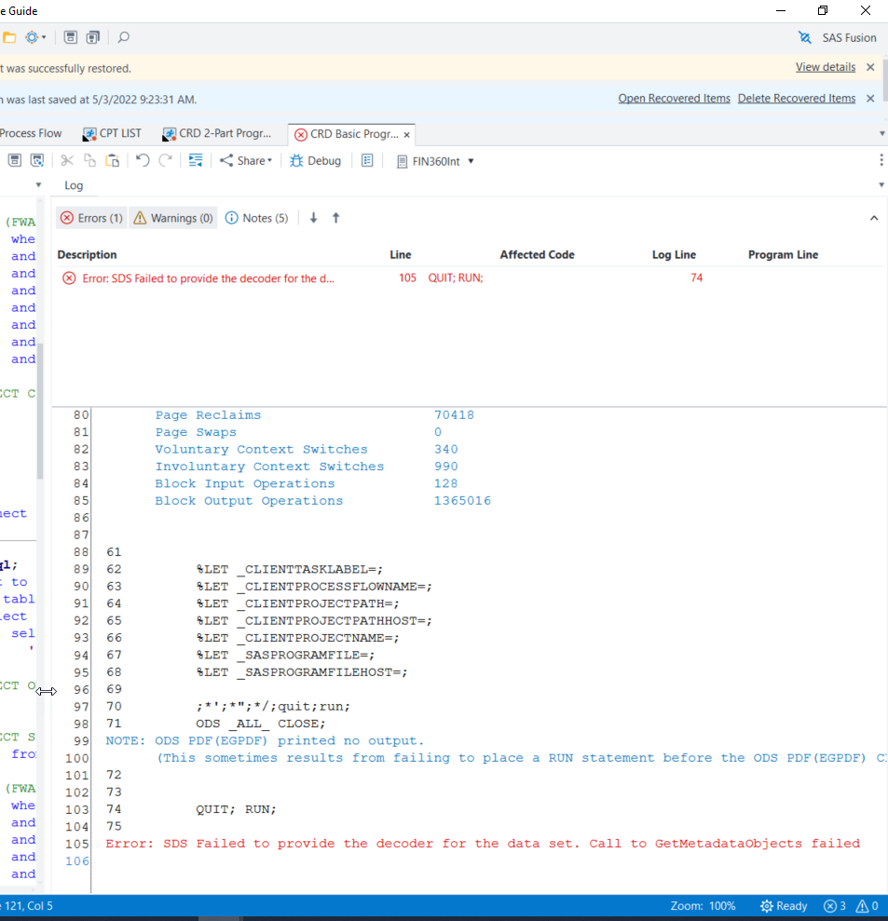888x921 pixels.
Task: Click Open Recovered Items link
Action: click(x=674, y=98)
